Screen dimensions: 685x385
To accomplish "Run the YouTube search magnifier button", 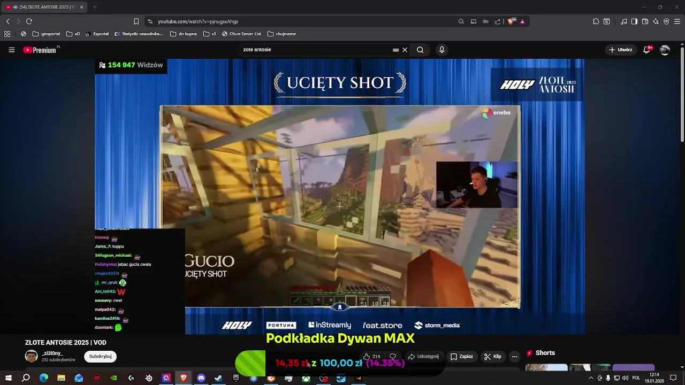I will click(420, 50).
